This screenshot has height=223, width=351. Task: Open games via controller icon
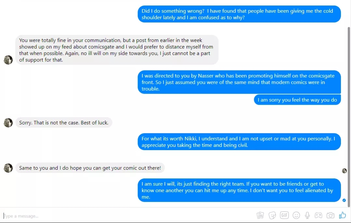coord(318,216)
